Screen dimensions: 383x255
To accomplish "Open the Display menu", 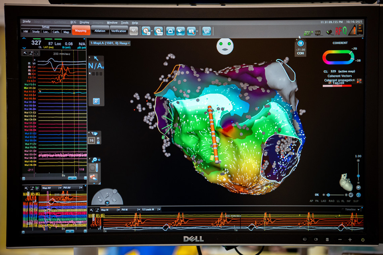I will (x=84, y=22).
